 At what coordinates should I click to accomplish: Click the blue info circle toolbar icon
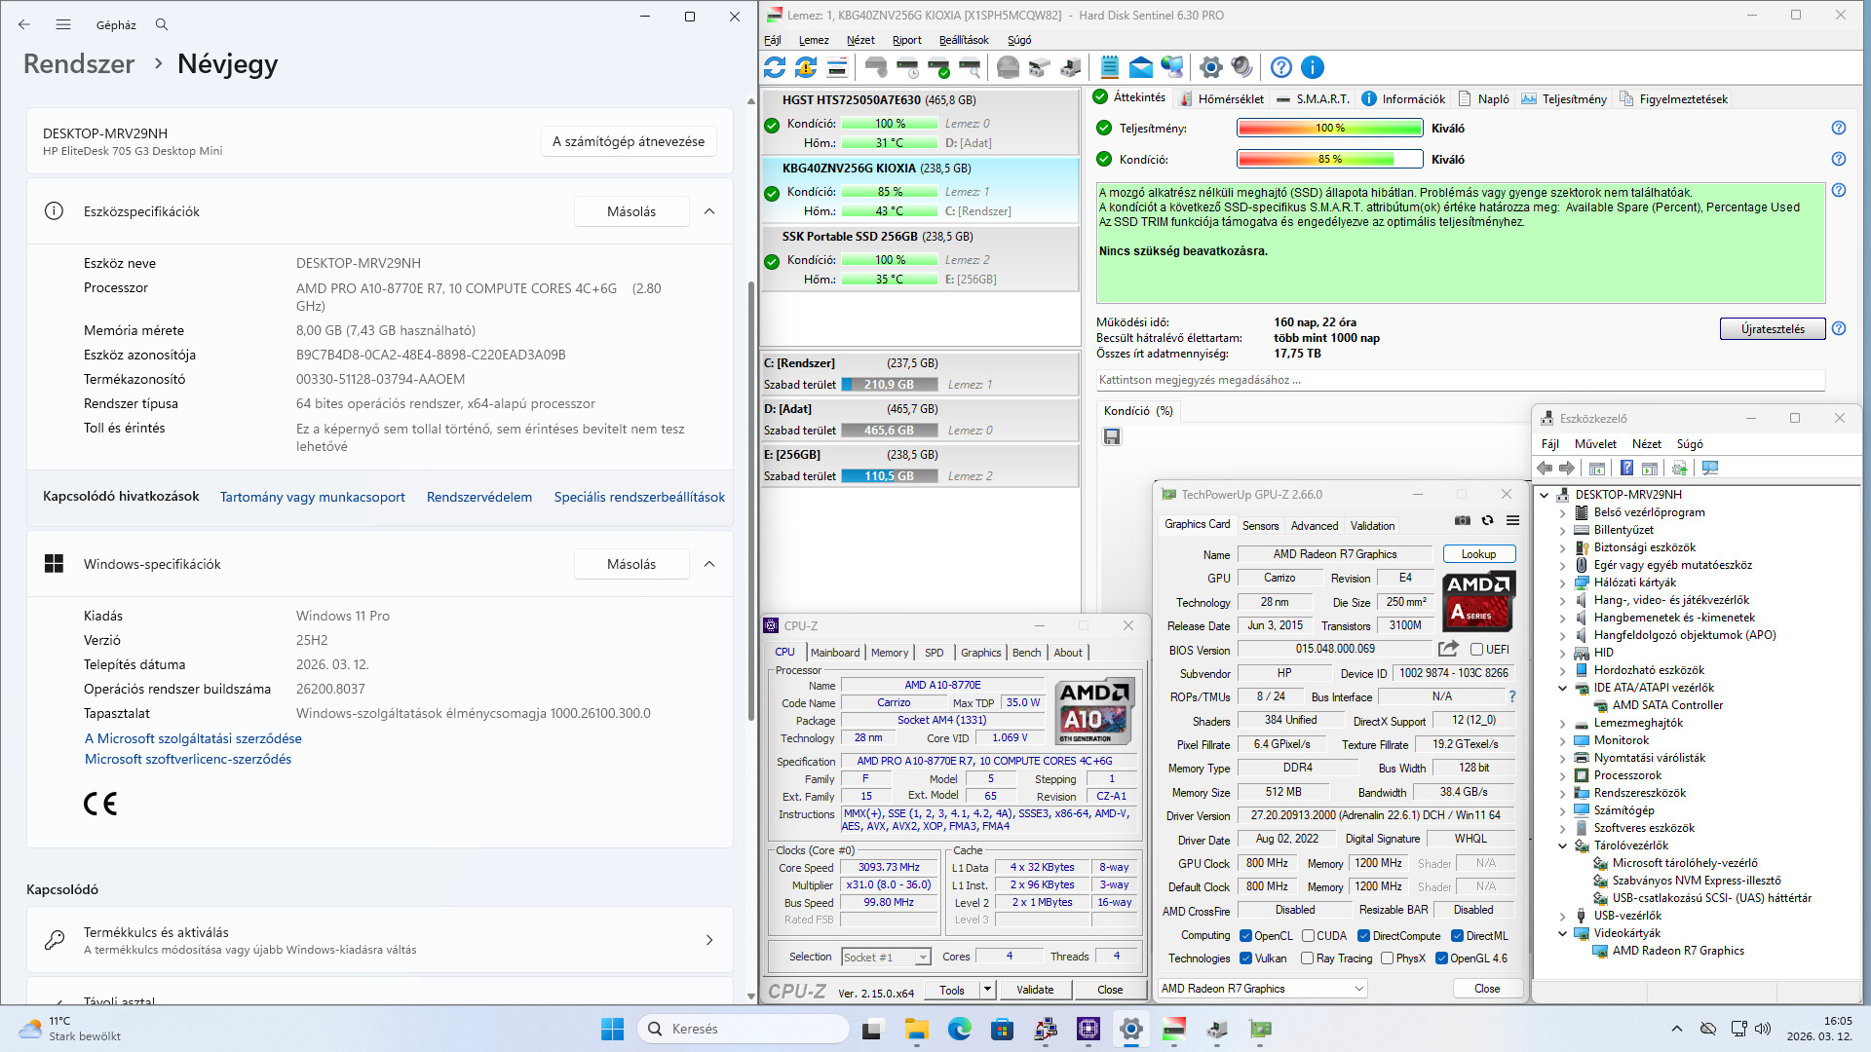coord(1313,67)
